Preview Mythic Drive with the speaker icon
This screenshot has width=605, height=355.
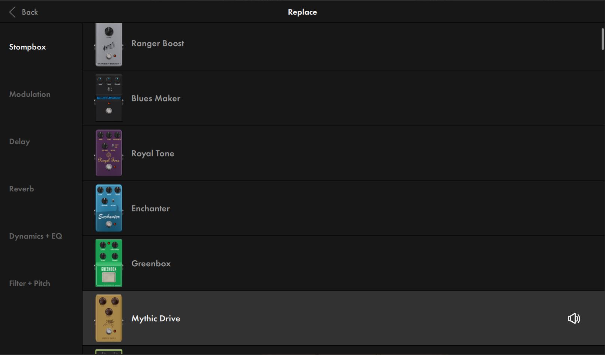click(573, 318)
